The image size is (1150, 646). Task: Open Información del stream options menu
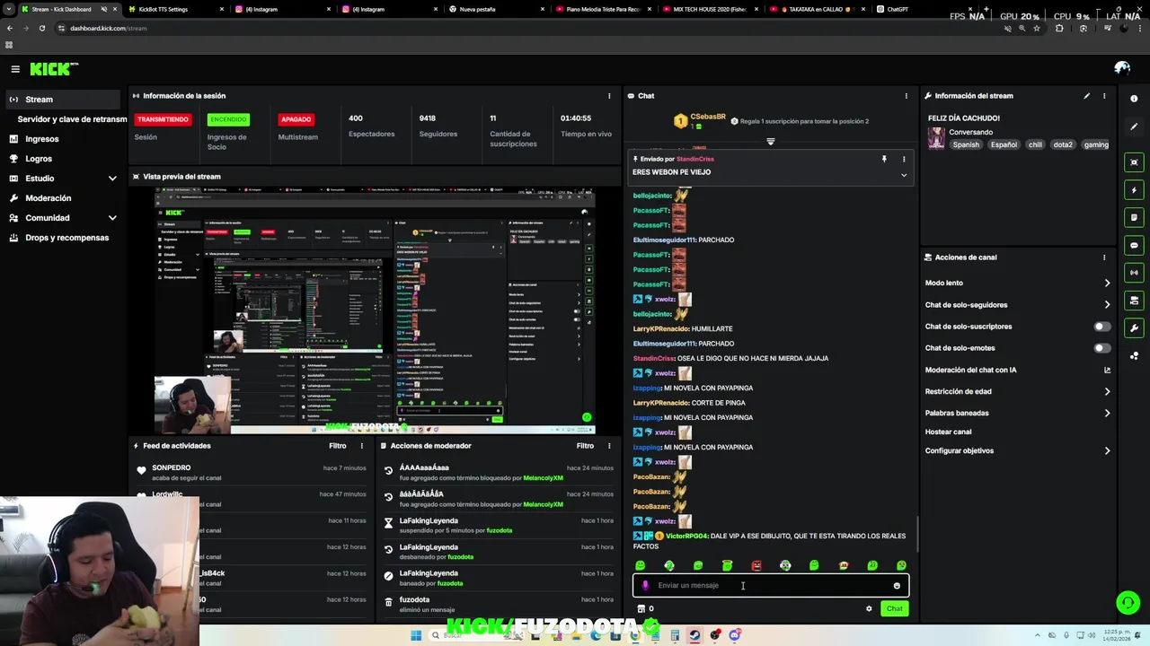pyautogui.click(x=1104, y=96)
